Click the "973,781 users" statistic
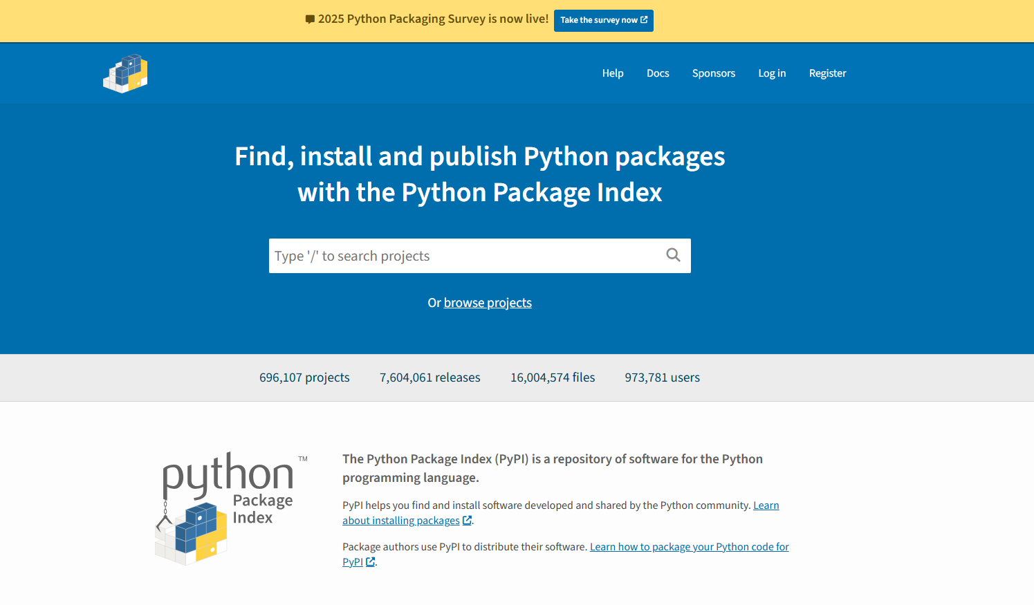 663,378
